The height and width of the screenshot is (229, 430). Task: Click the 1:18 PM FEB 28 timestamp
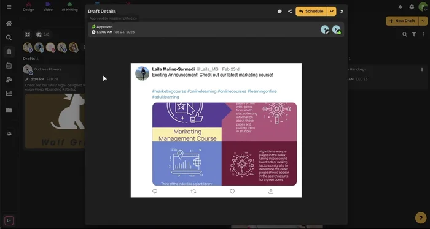45,79
